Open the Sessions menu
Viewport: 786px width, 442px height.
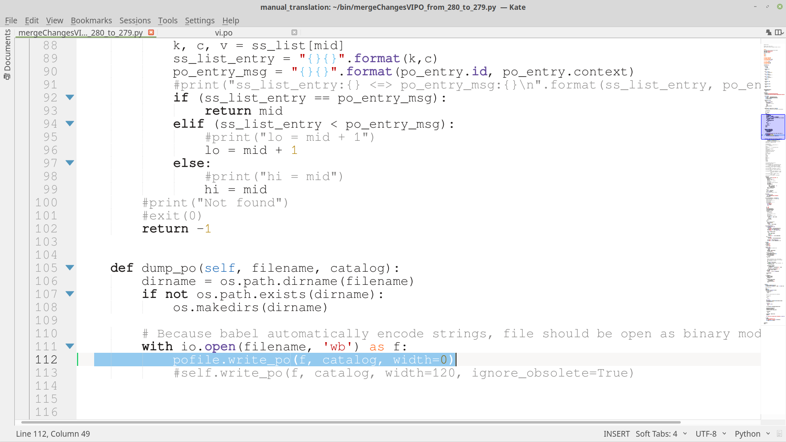tap(135, 20)
